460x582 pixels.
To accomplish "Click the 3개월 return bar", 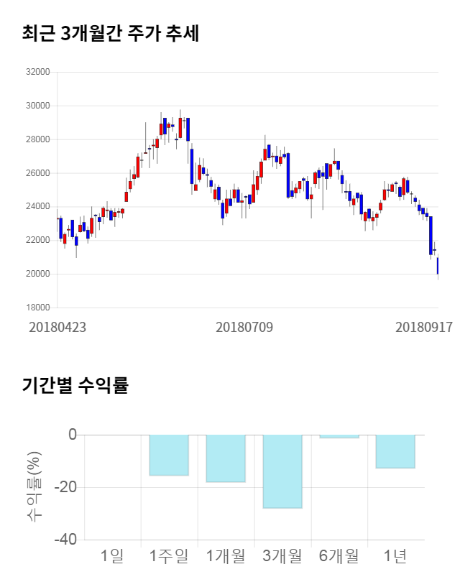I will 282,471.
